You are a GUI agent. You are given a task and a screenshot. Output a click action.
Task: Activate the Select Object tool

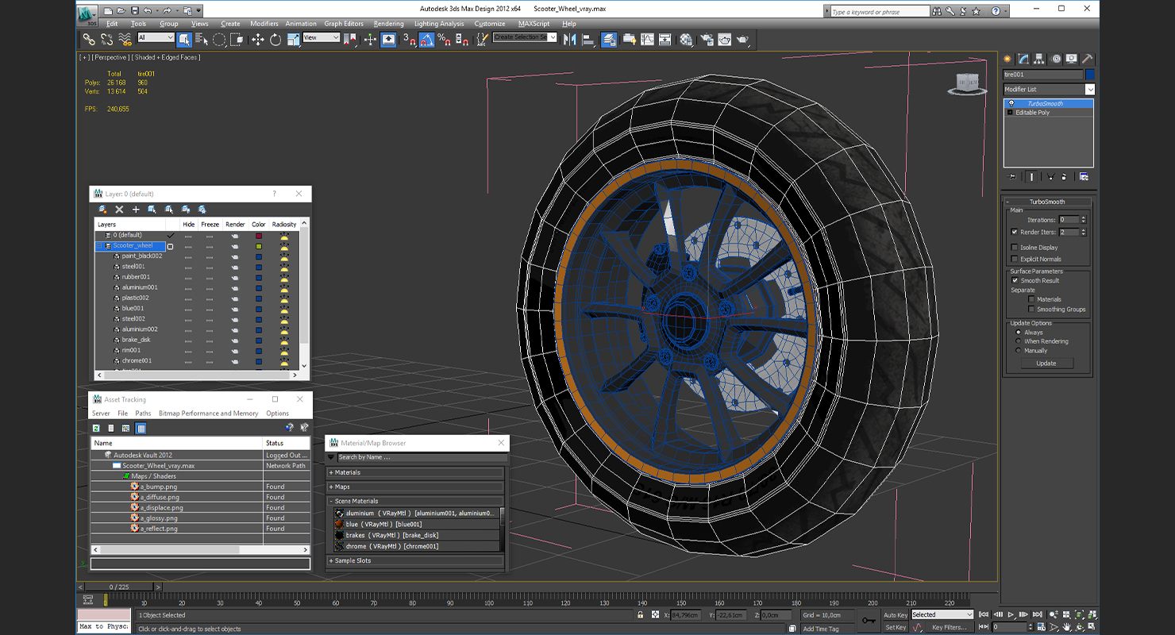[184, 40]
